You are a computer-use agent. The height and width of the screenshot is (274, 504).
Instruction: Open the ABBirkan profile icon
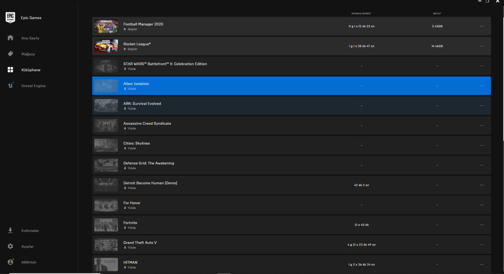pyautogui.click(x=10, y=262)
